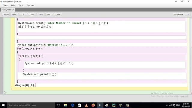Click the 'Search the web and Windows' box

[31, 105]
